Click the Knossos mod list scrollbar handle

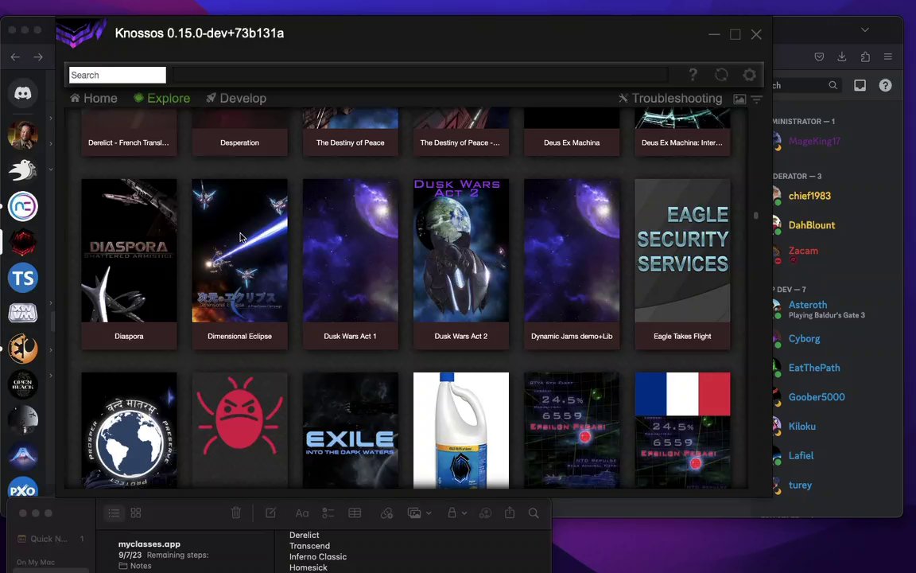(x=756, y=215)
